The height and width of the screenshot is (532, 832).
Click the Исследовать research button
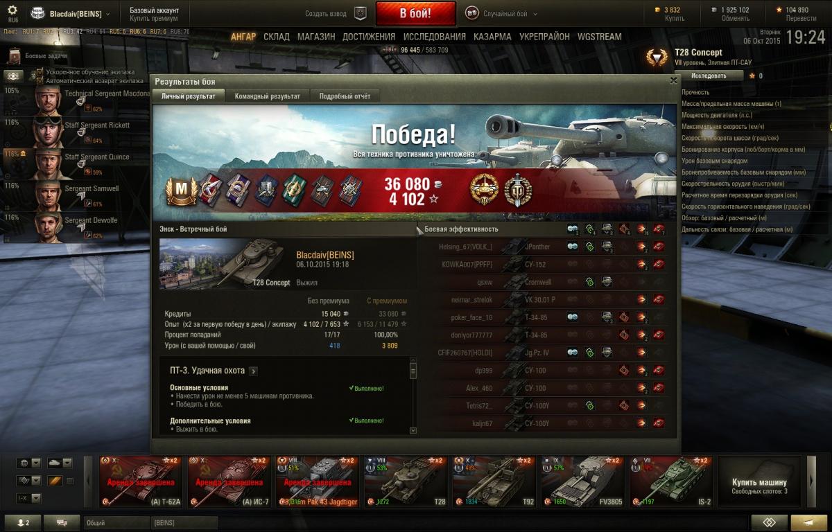(709, 76)
